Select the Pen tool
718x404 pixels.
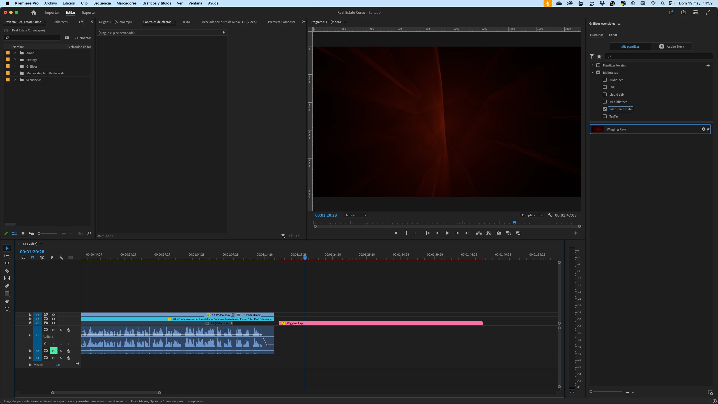point(7,286)
